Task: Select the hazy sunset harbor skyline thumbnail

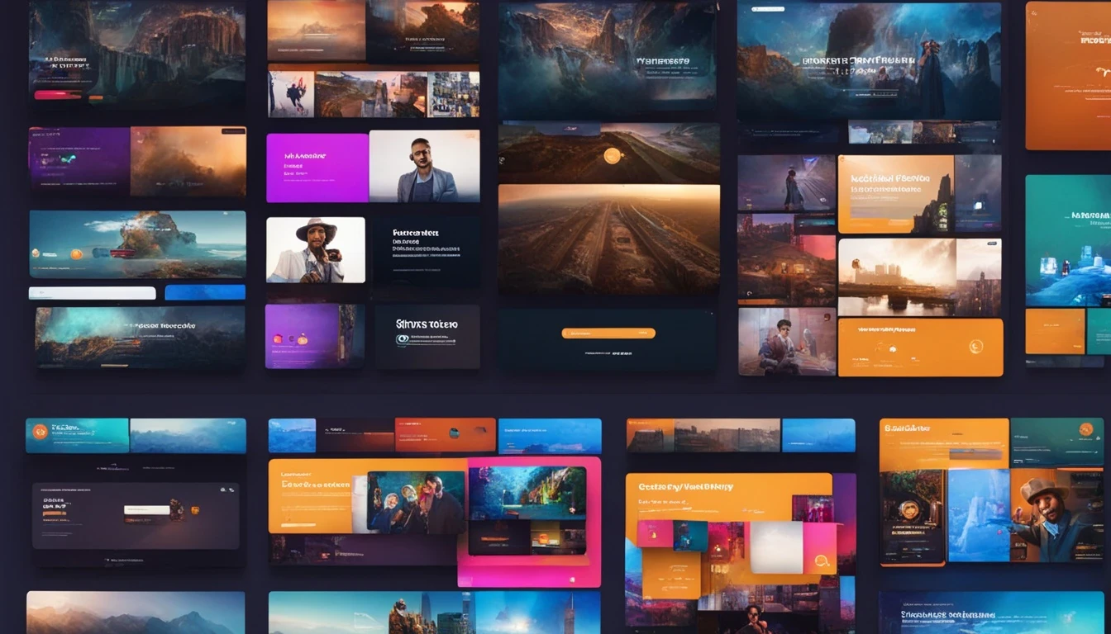Action: (897, 277)
